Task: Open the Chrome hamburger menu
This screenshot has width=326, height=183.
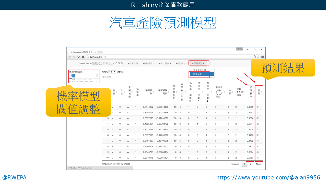Action: pos(263,57)
